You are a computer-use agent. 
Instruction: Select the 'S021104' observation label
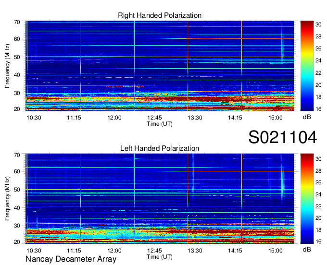(283, 137)
